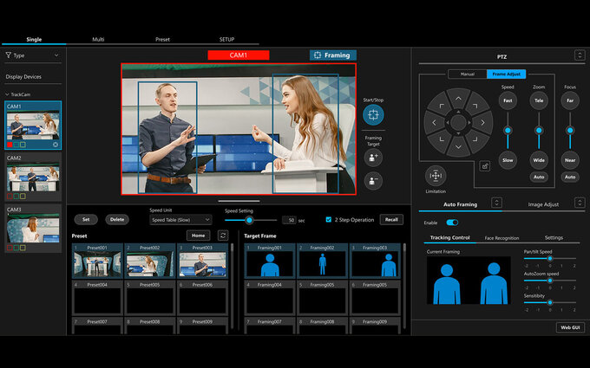Viewport: 590px width, 368px height.
Task: Move camera diagonally up-right
Action: (475, 106)
